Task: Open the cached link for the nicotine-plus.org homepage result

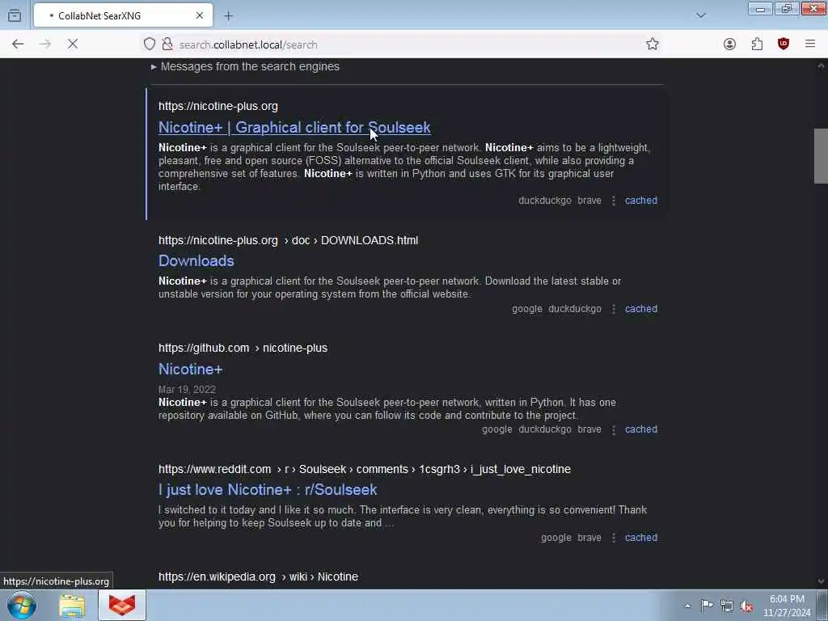Action: (641, 201)
